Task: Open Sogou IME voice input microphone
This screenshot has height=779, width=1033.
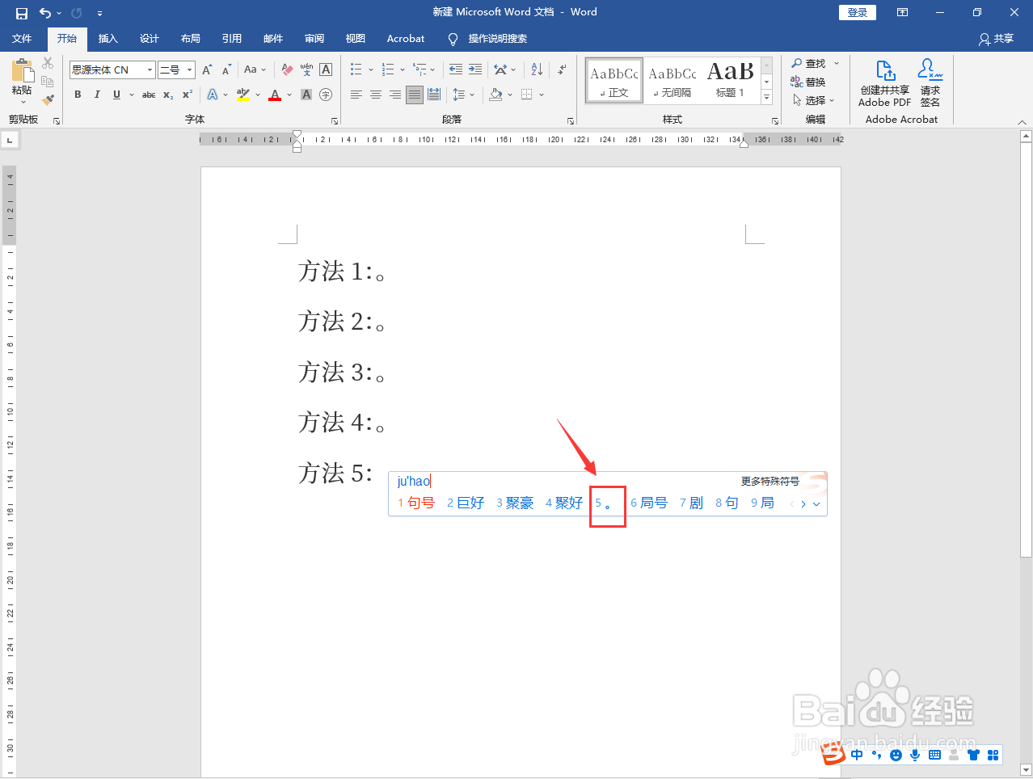Action: coord(915,755)
